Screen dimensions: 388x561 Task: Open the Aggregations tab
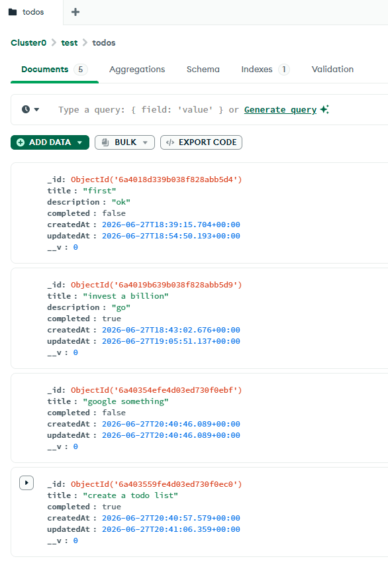137,70
